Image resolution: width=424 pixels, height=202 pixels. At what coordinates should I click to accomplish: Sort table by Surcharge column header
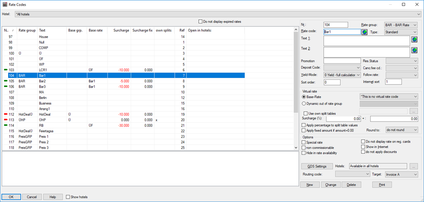coord(120,30)
